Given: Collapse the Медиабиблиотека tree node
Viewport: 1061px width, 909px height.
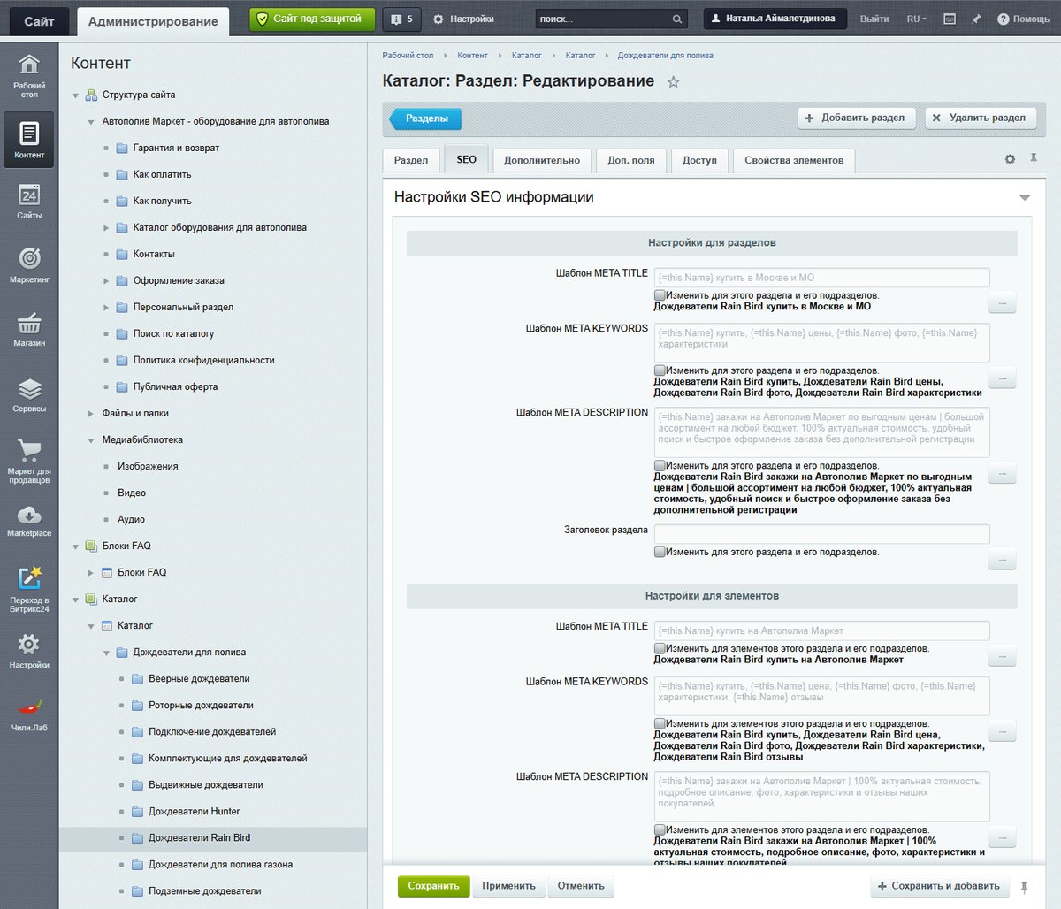Looking at the screenshot, I should coord(90,440).
